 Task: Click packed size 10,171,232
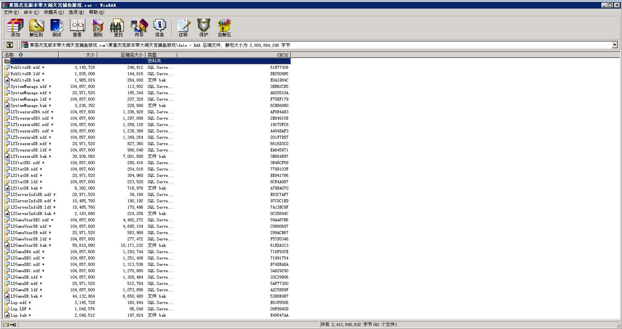click(x=132, y=245)
